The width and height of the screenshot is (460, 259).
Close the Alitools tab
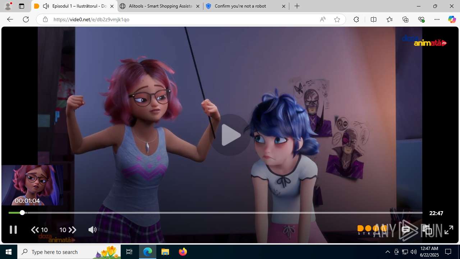coord(198,6)
